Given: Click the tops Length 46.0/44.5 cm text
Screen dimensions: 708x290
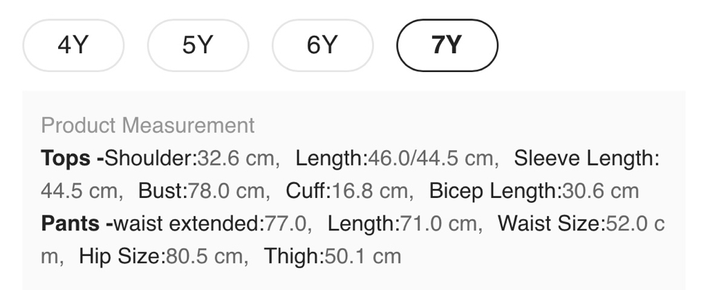Looking at the screenshot, I should click(397, 158).
